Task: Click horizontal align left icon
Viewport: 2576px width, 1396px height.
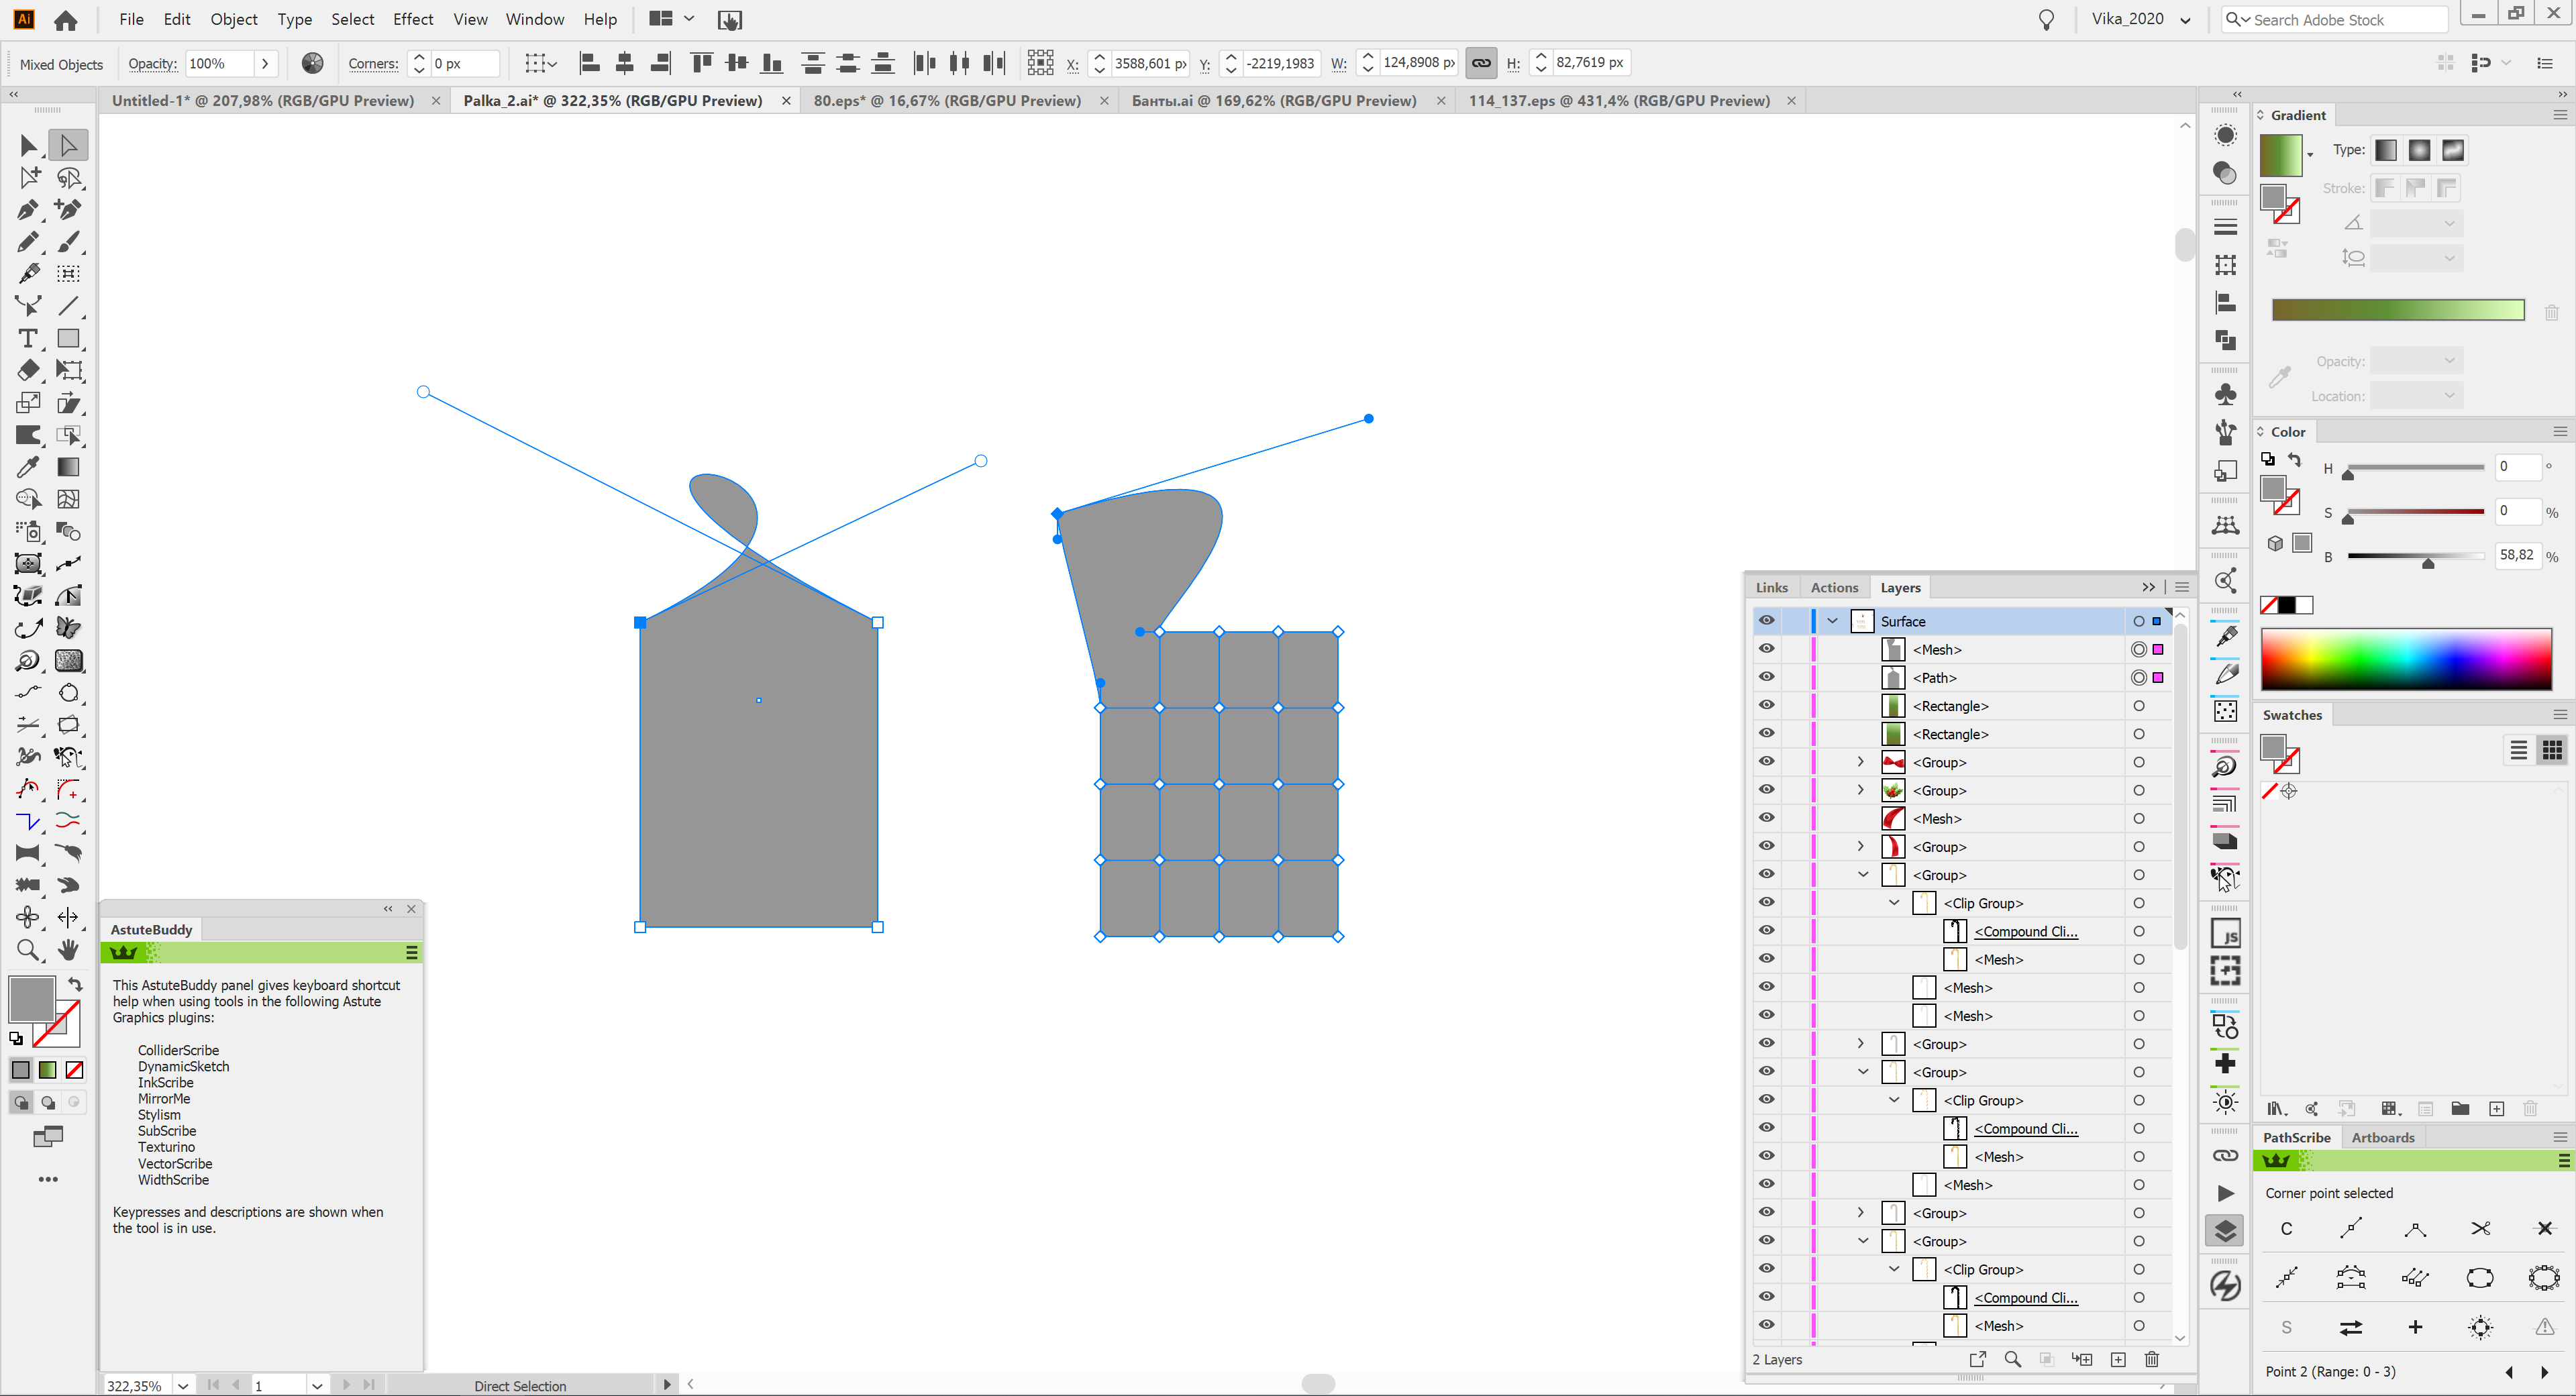Action: pyautogui.click(x=589, y=63)
